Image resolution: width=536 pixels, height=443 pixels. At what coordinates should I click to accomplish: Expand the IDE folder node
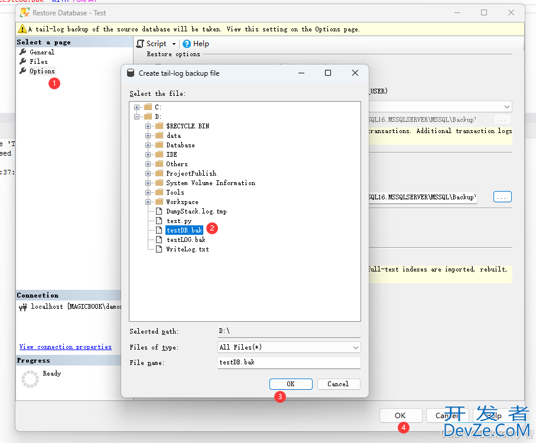coord(148,154)
